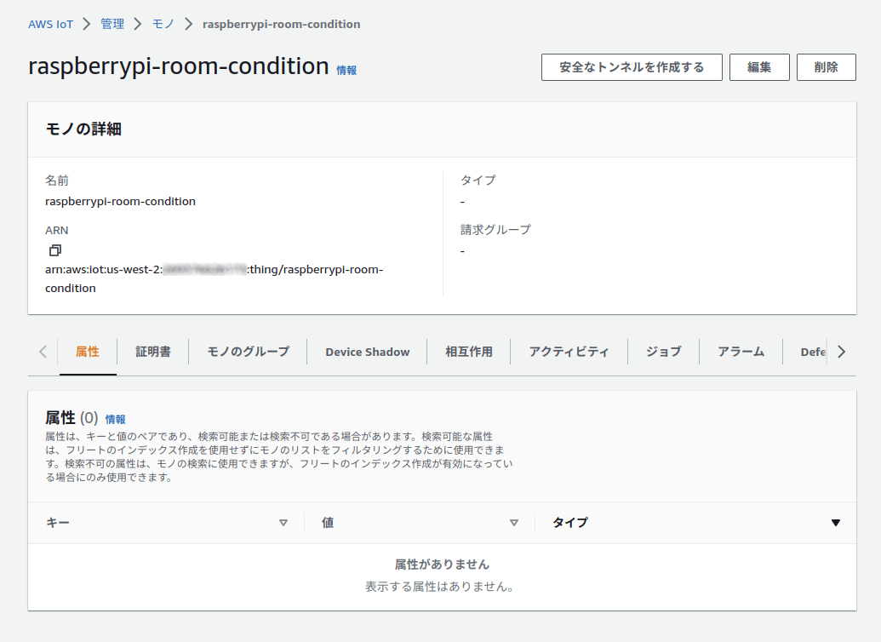The image size is (881, 642).
Task: Sort by the タイプ column filled arrow
Action: point(836,523)
